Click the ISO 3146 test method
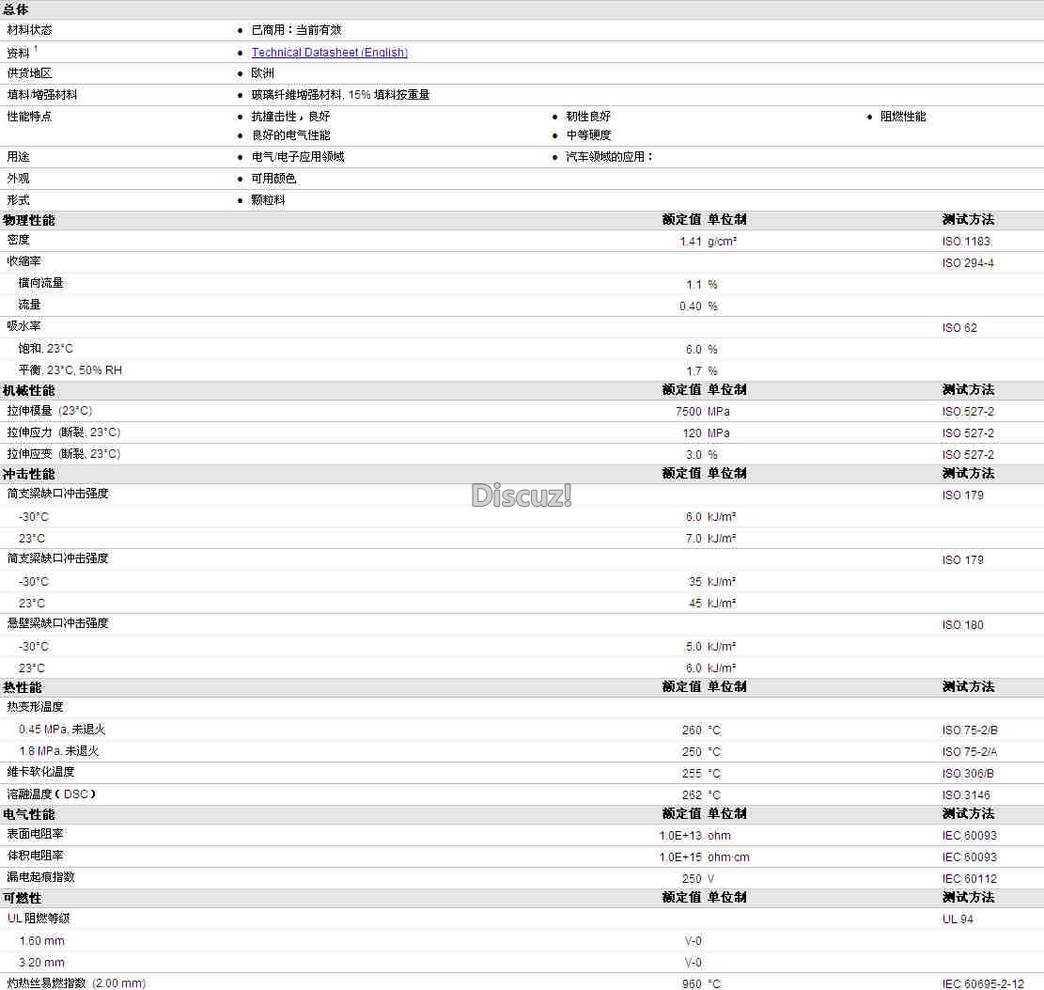 coord(966,794)
